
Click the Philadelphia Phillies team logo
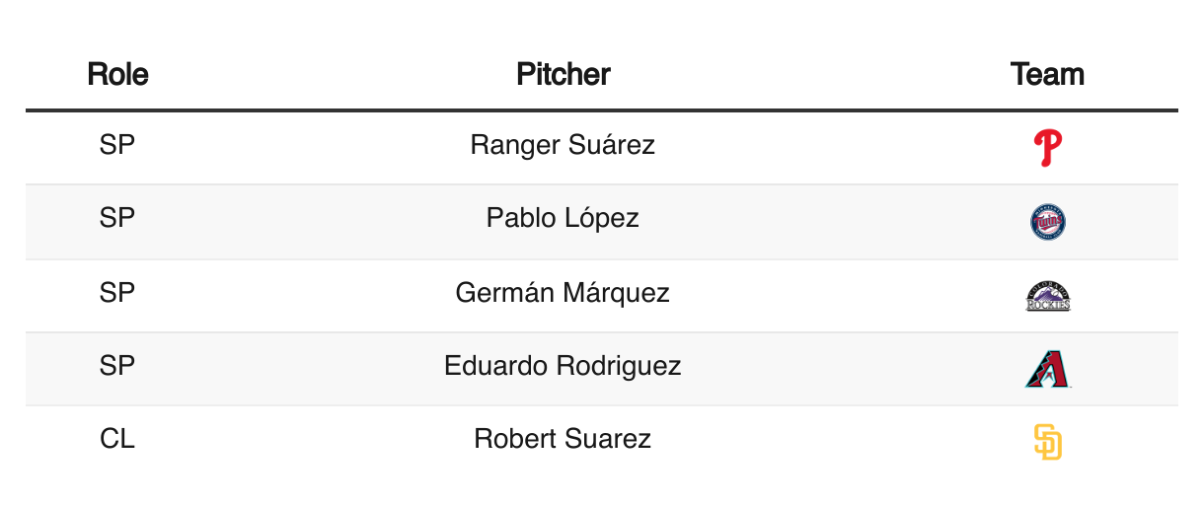click(x=1047, y=148)
